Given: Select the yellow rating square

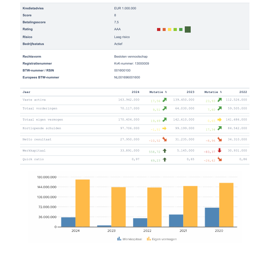Looking at the screenshot, I should pyautogui.click(x=170, y=30).
